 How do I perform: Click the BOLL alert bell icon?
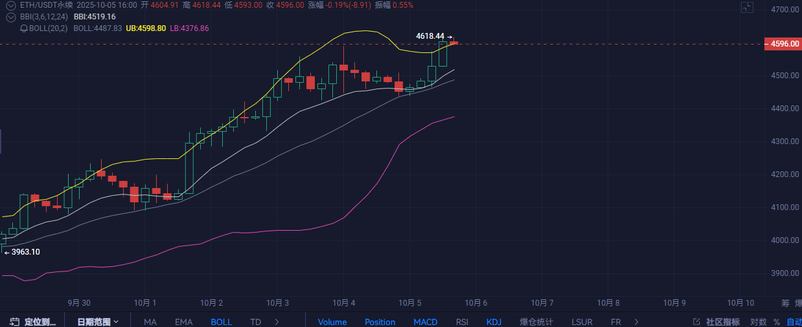point(24,28)
